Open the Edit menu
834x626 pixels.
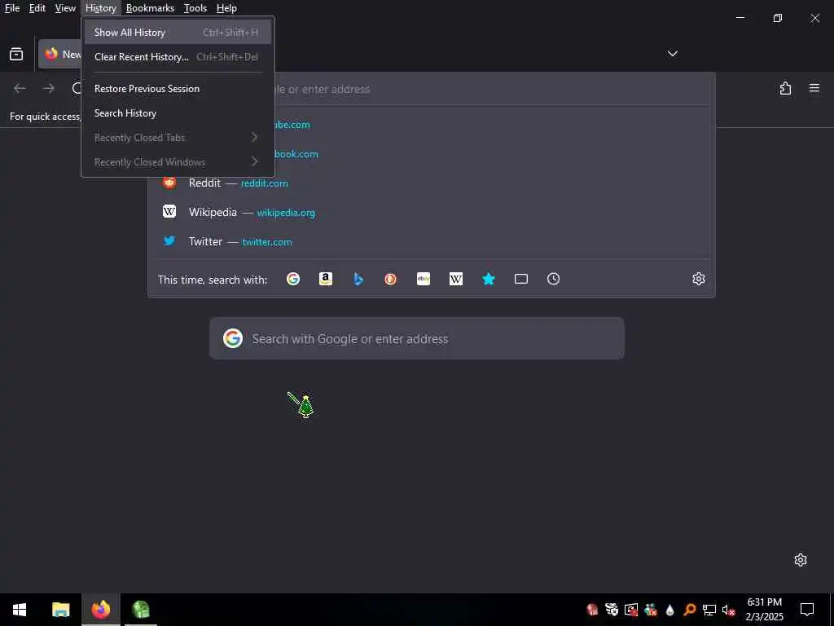pyautogui.click(x=37, y=8)
